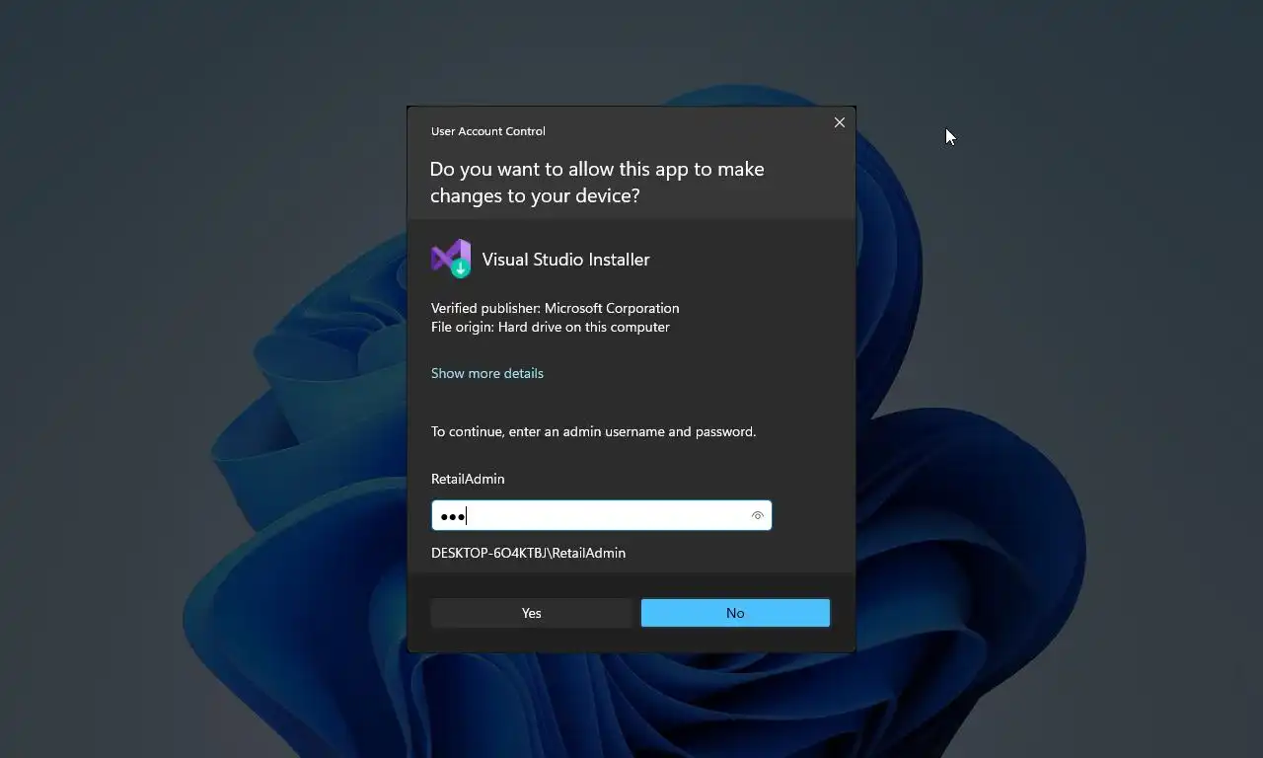Click the Visual Studio Installer app name
The height and width of the screenshot is (758, 1263).
pyautogui.click(x=565, y=260)
